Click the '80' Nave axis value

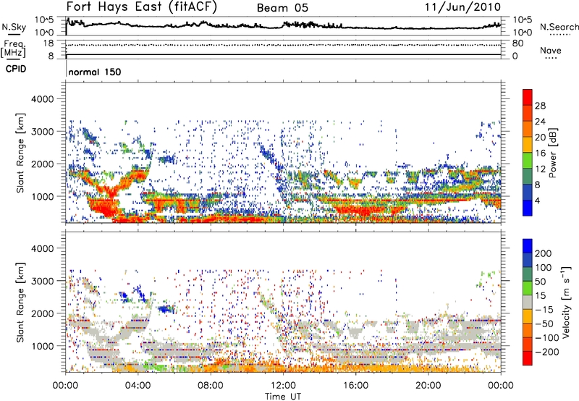(517, 43)
